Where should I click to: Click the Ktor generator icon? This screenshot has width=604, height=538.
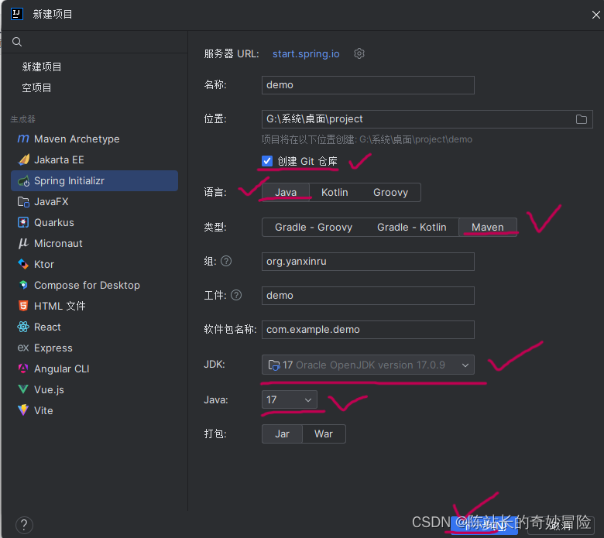coord(23,264)
